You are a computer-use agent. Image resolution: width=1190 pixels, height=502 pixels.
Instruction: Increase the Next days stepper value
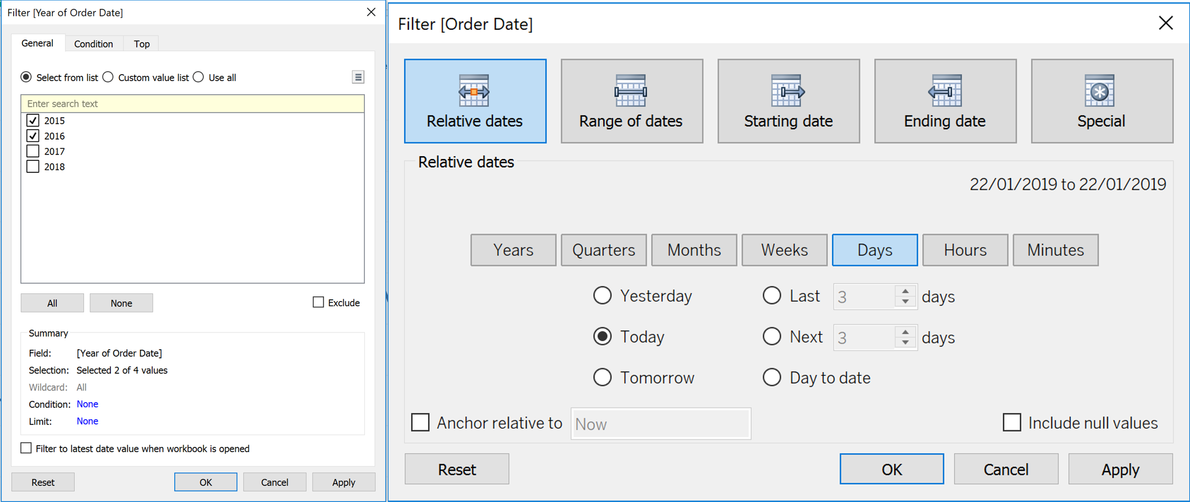coord(906,332)
